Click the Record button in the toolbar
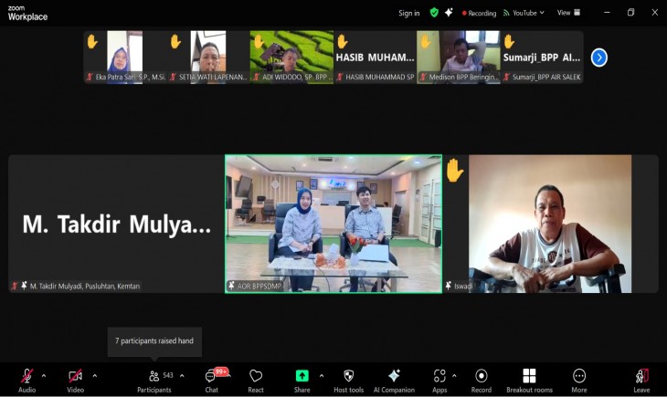The height and width of the screenshot is (397, 667). [x=482, y=380]
